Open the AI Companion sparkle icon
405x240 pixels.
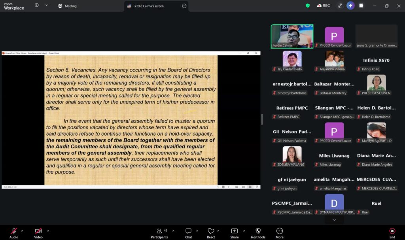point(350,6)
